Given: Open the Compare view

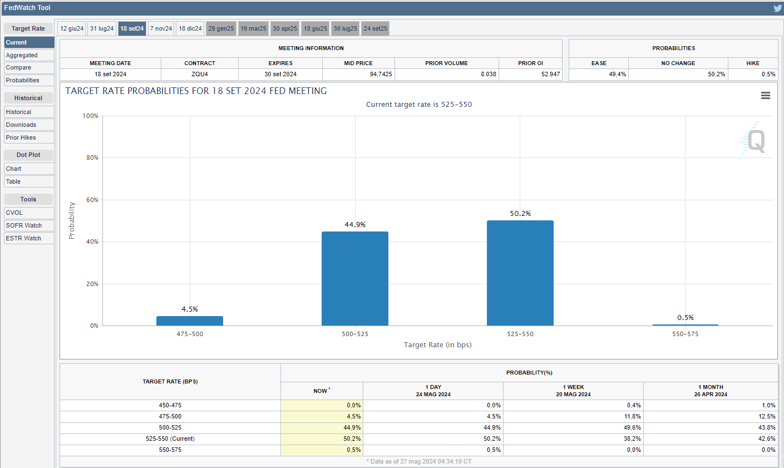Looking at the screenshot, I should pos(29,67).
